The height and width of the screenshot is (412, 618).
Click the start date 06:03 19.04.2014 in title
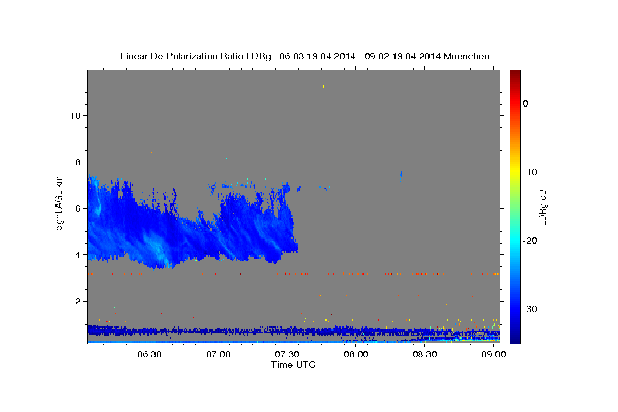click(317, 56)
